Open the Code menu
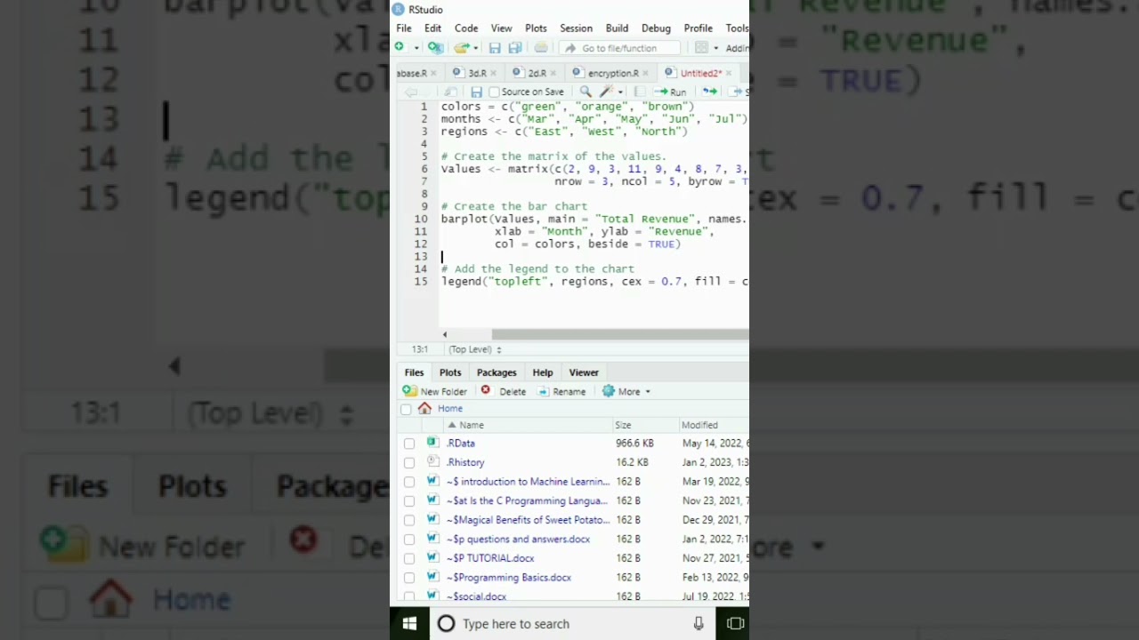The height and width of the screenshot is (640, 1139). (466, 28)
